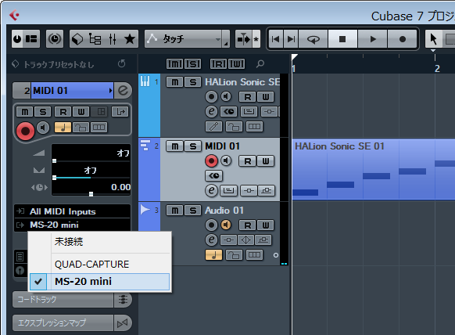Viewport: 455px width, 335px height.
Task: Adjust the MIDI volume slider showing オフ
Action: [x=91, y=154]
